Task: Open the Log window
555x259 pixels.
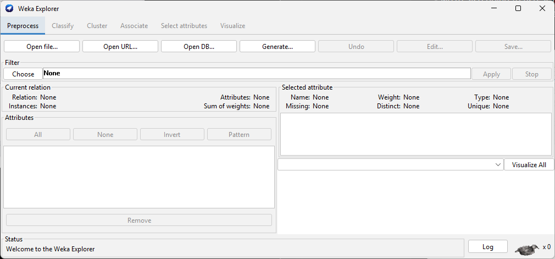Action: (488, 246)
